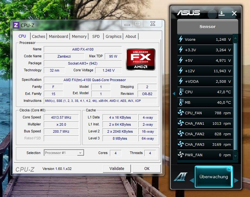
Task: Click the +12V 11,943 V reading
Action: click(x=222, y=71)
